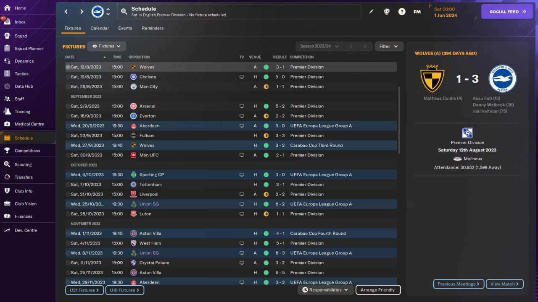Click the Arrange Friendly button

point(377,290)
